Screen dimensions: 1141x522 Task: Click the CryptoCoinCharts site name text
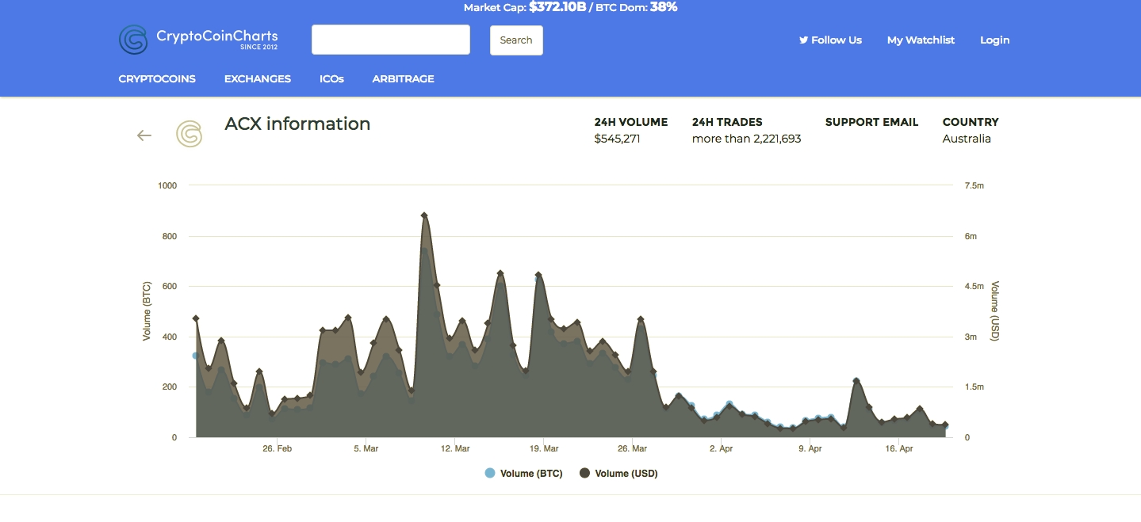[x=216, y=36]
